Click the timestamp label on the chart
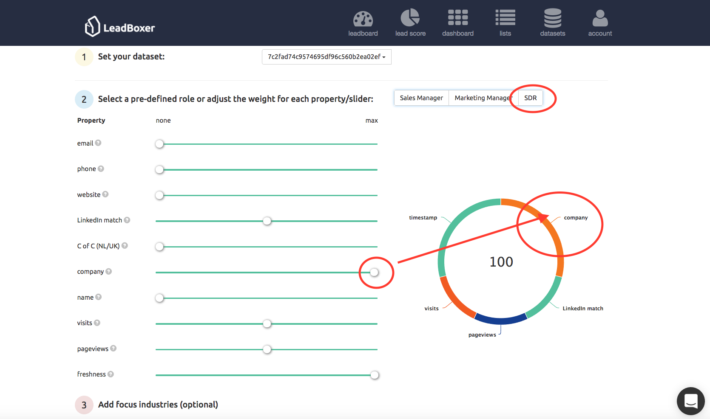The image size is (710, 419). 423,218
